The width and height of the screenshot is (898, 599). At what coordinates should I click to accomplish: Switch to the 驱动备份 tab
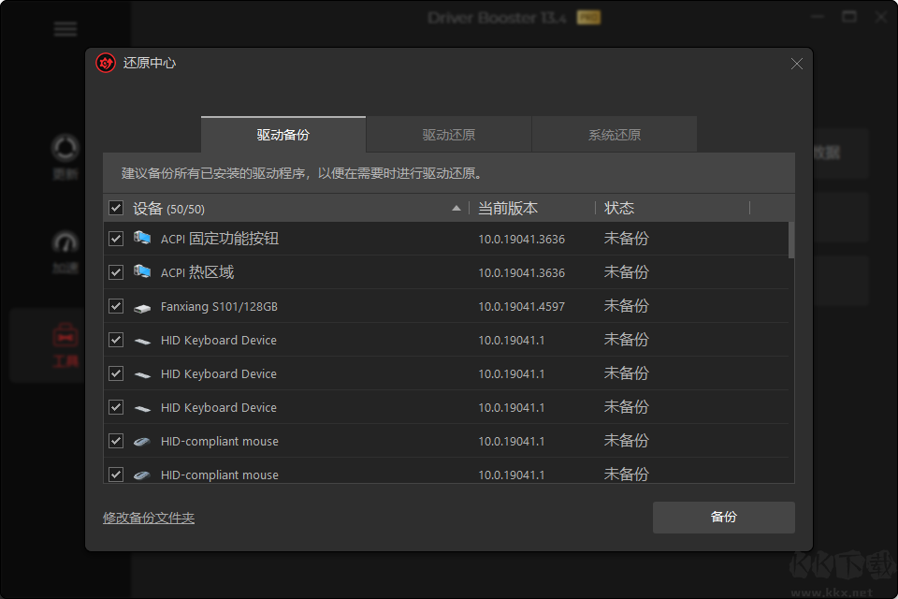click(x=282, y=135)
